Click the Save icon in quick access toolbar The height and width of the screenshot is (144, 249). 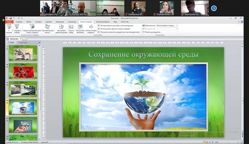10,18
